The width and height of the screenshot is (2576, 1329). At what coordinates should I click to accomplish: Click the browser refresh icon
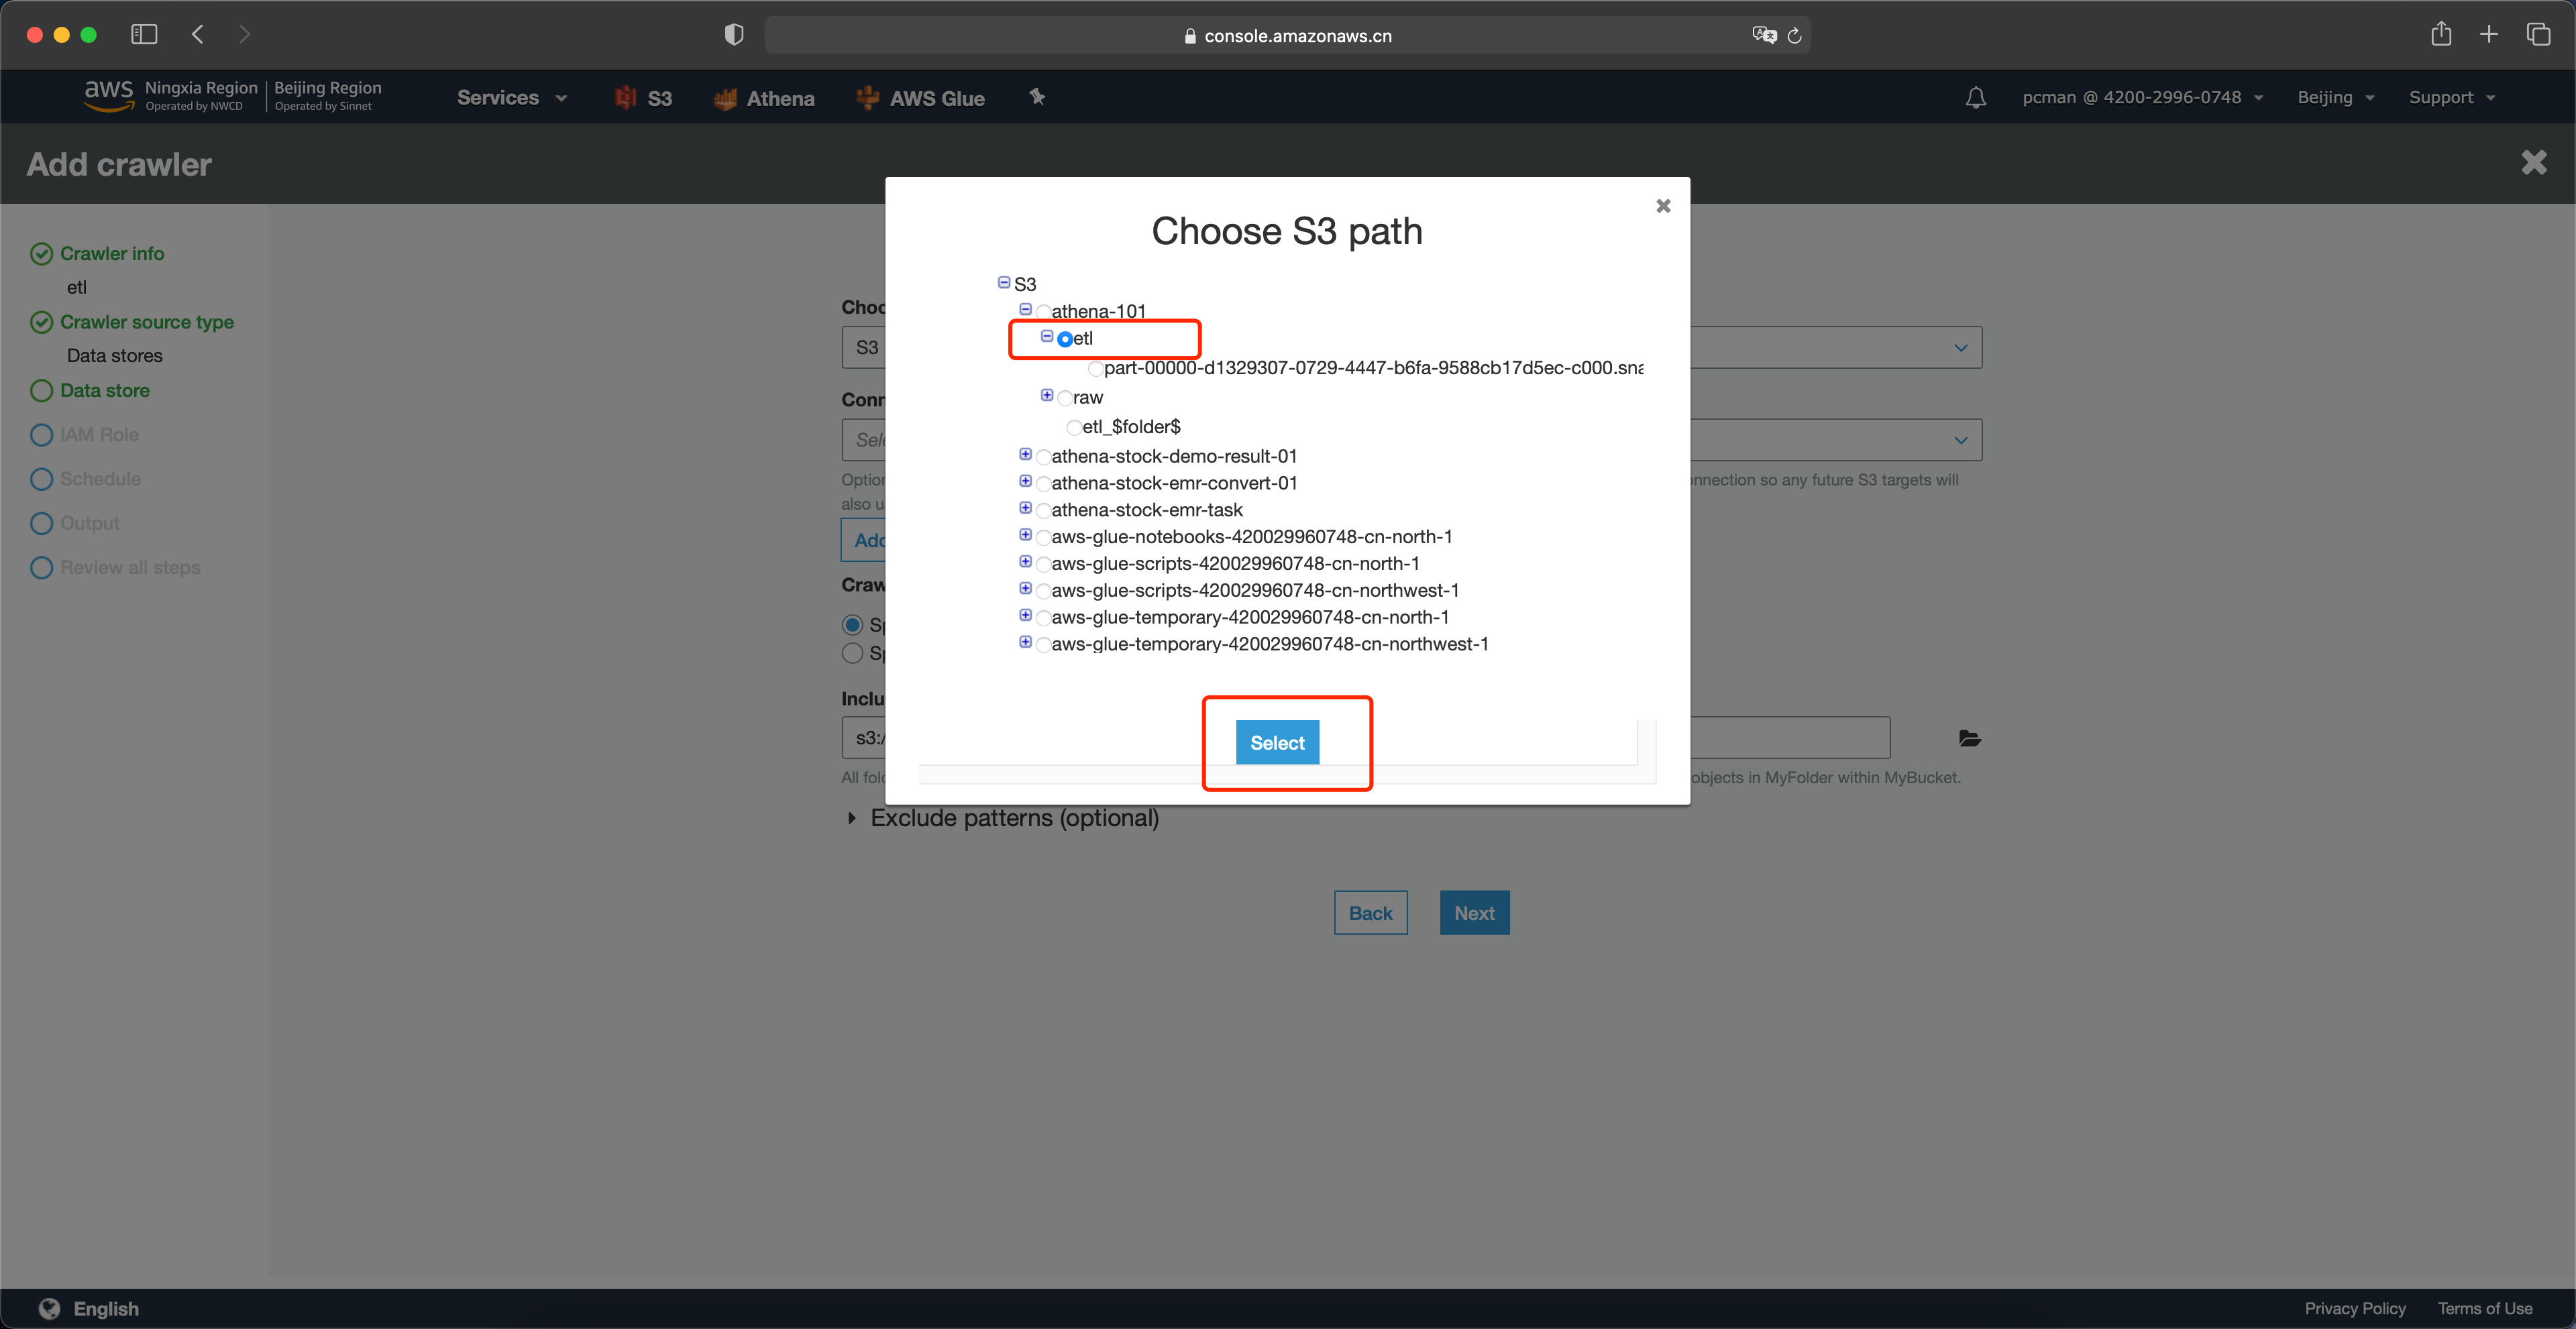pyautogui.click(x=1794, y=34)
